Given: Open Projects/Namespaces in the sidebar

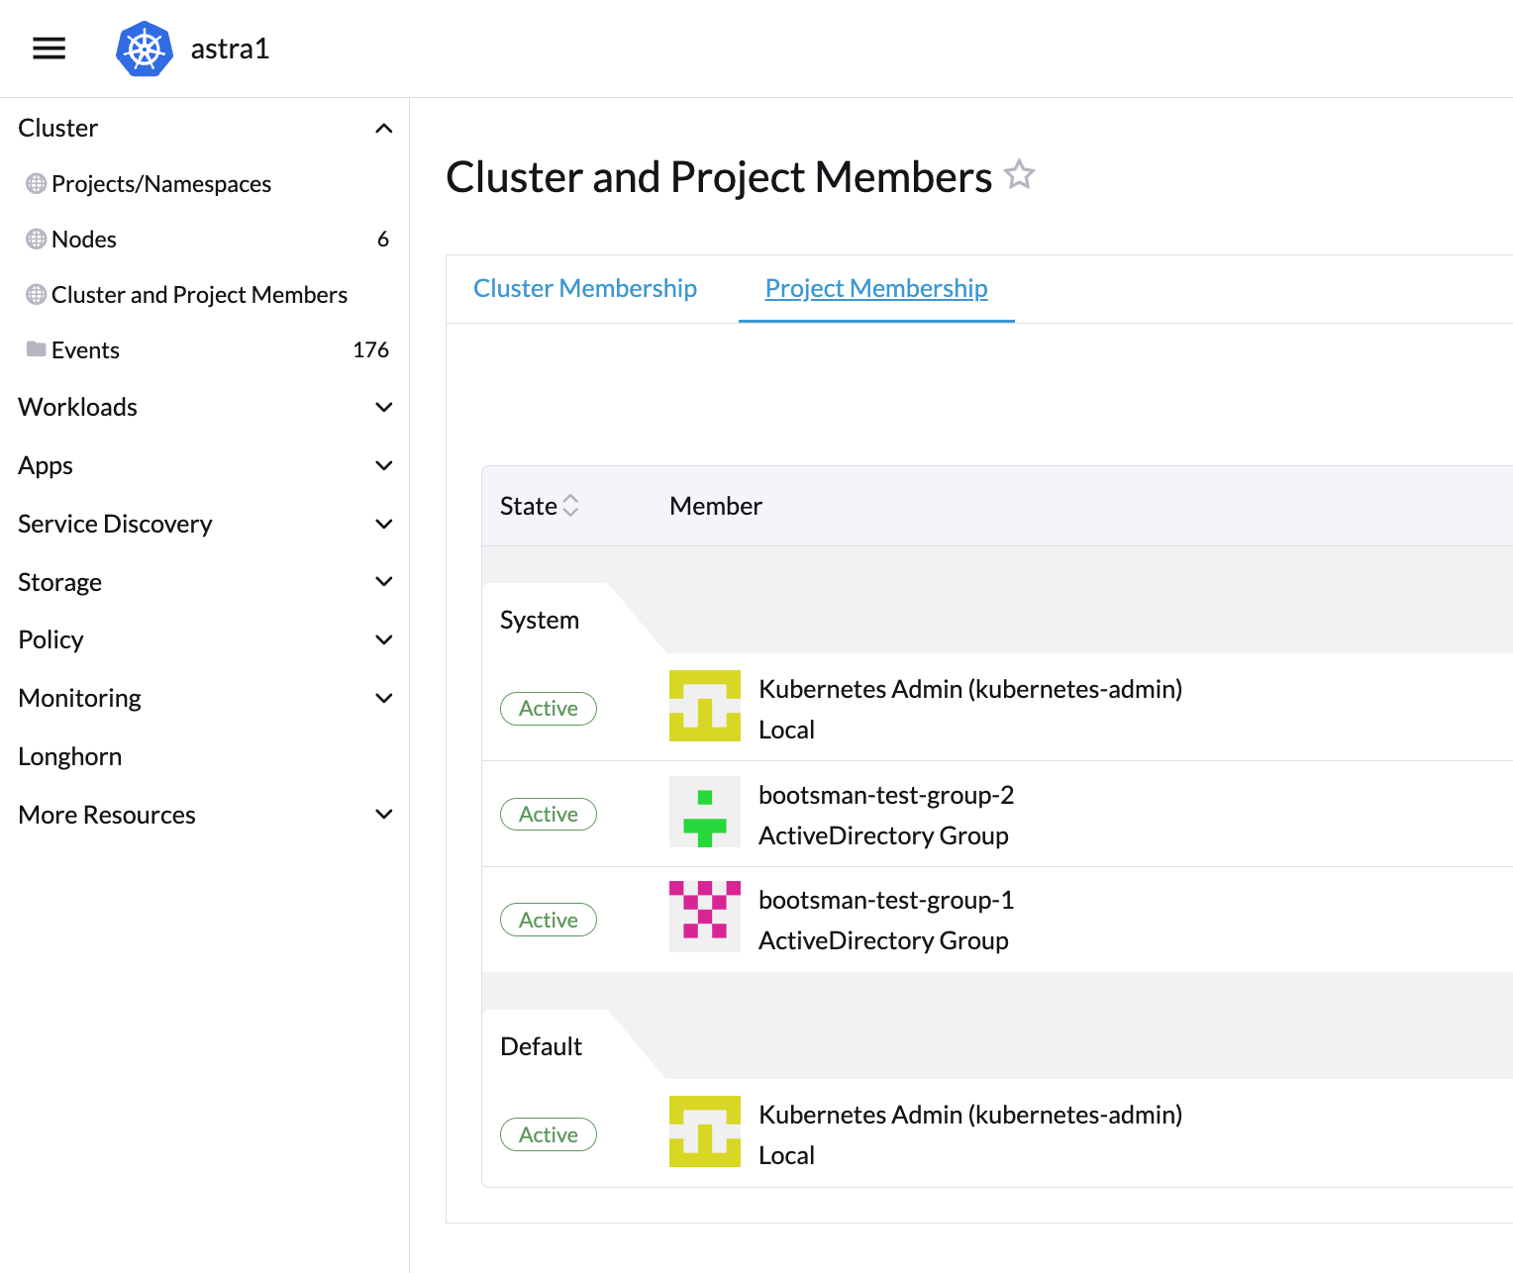Looking at the screenshot, I should tap(160, 184).
